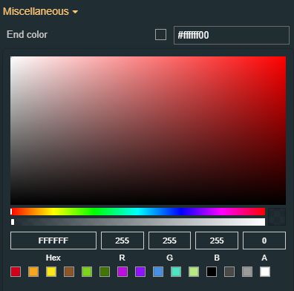Open the End color preview swatch
The image size is (294, 291).
pos(160,35)
